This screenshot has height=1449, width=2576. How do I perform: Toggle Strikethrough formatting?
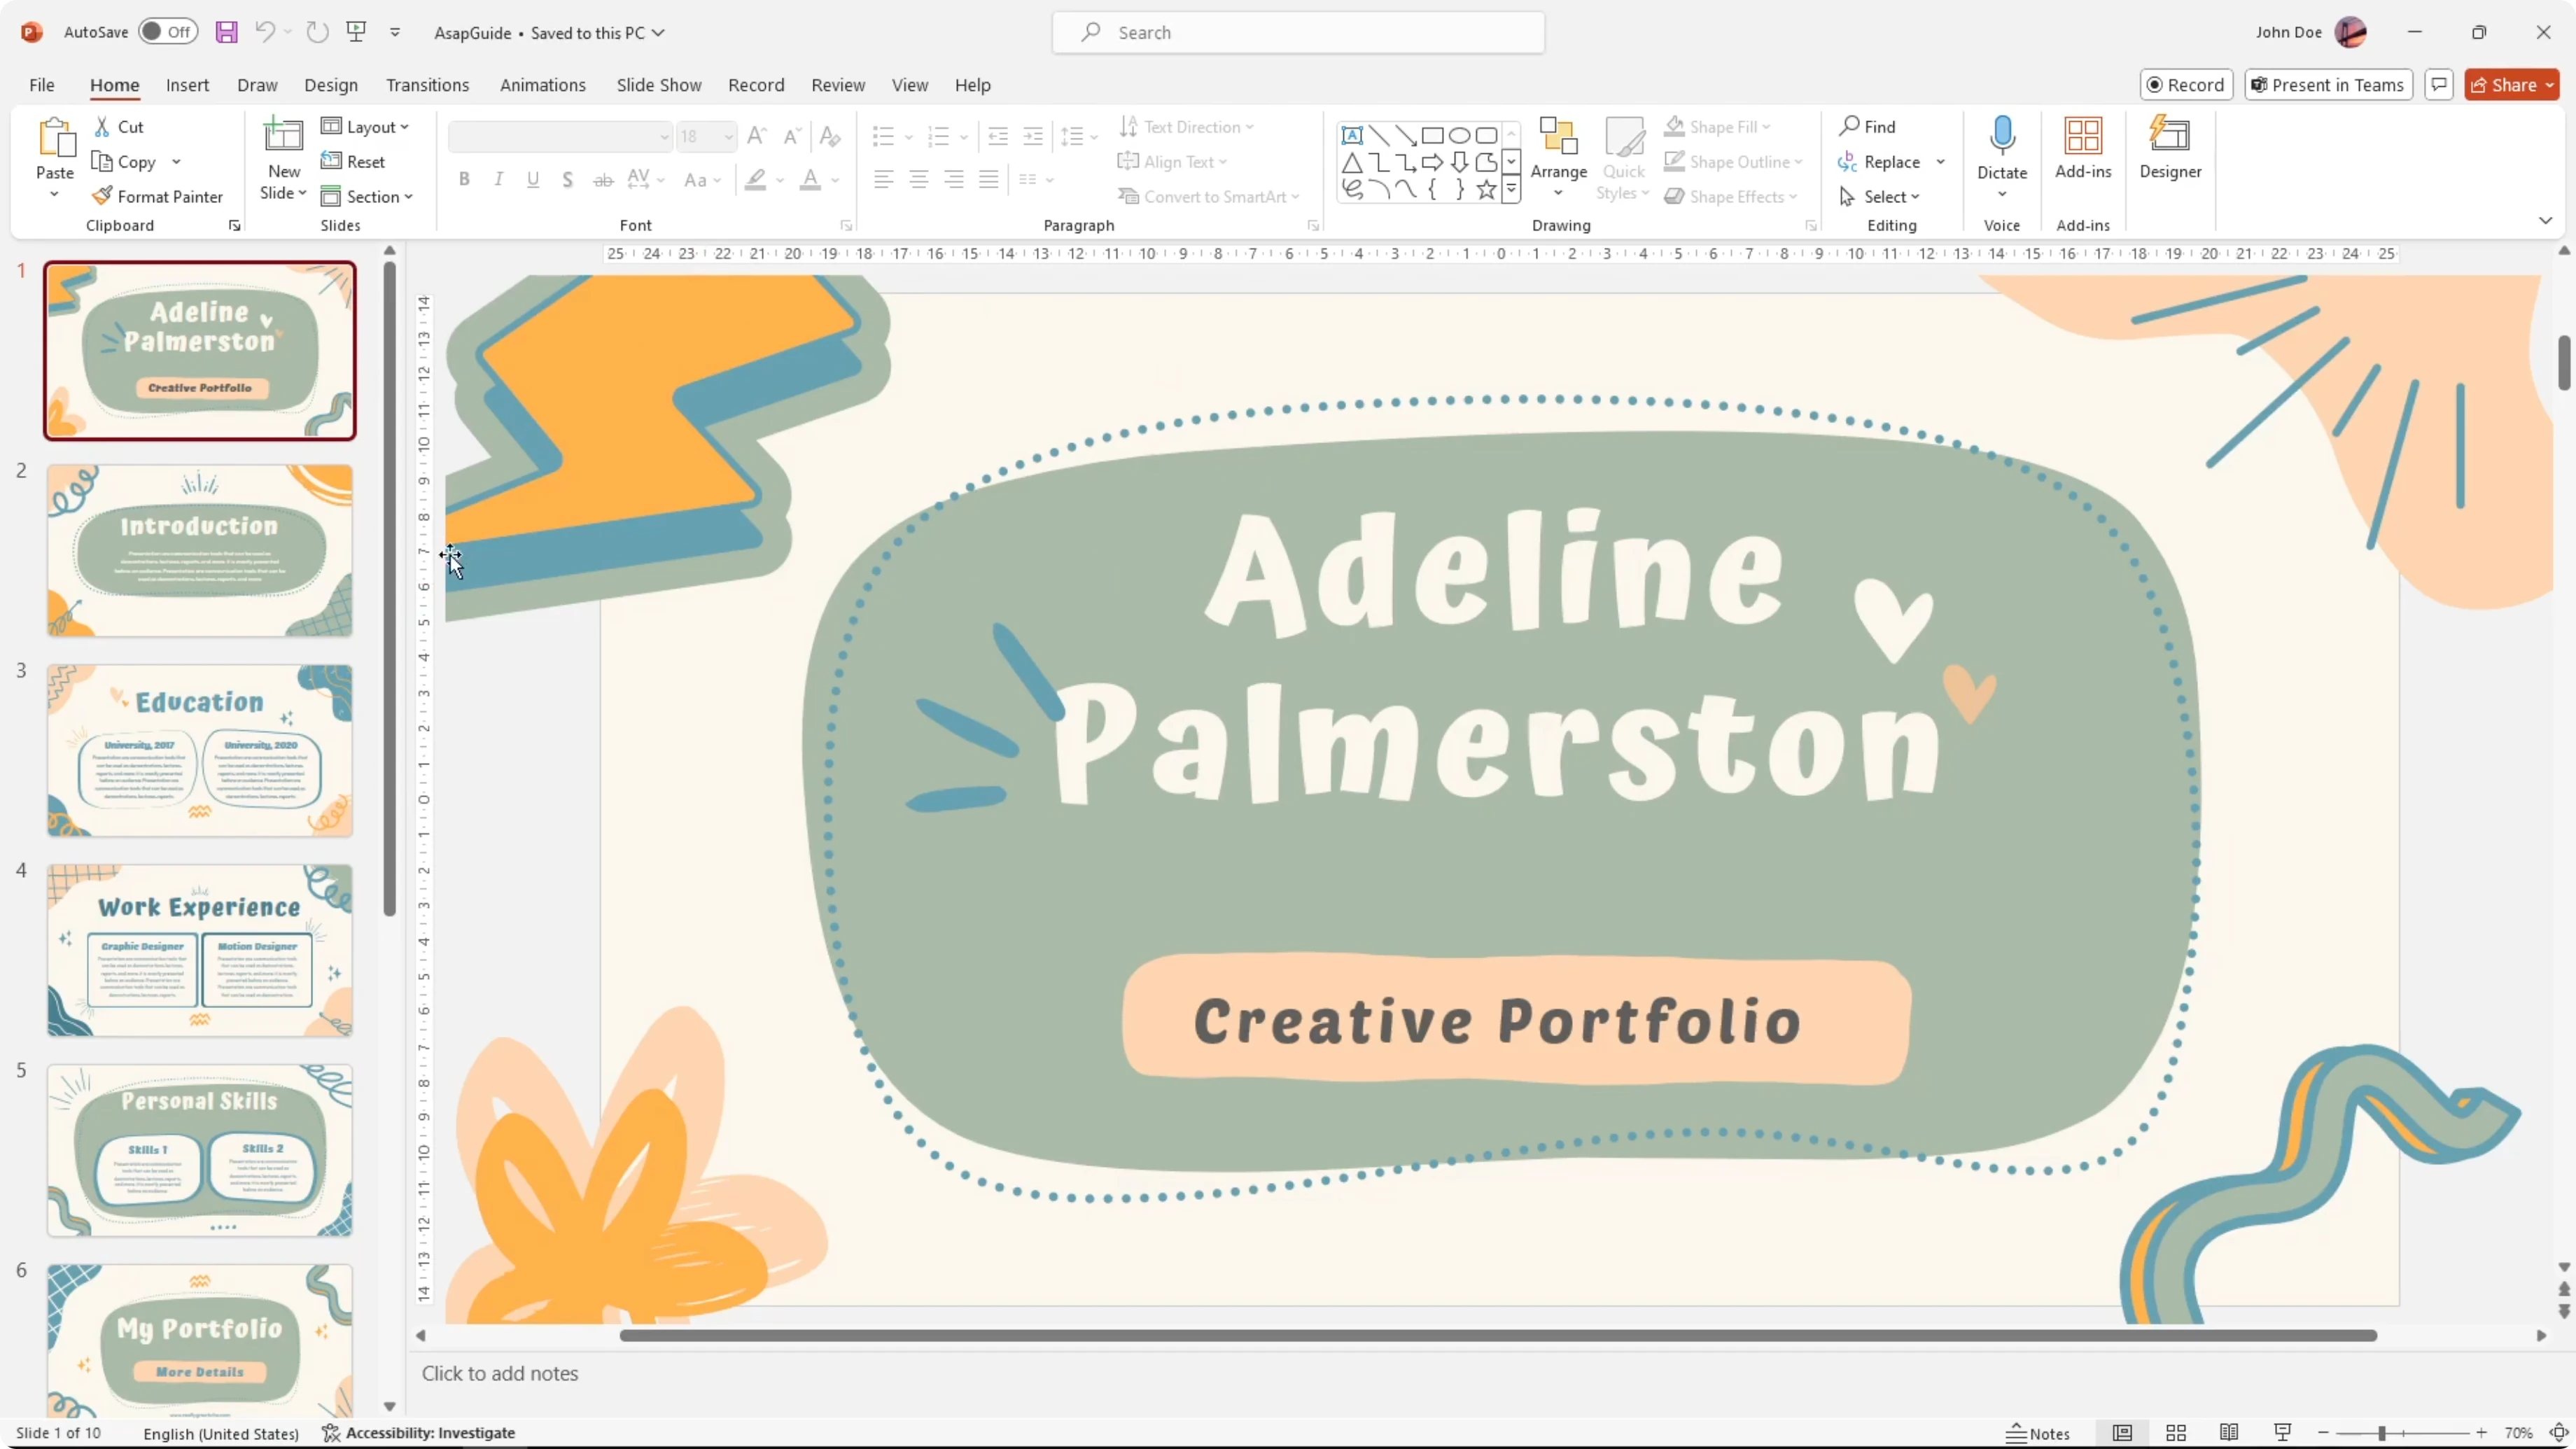click(603, 179)
